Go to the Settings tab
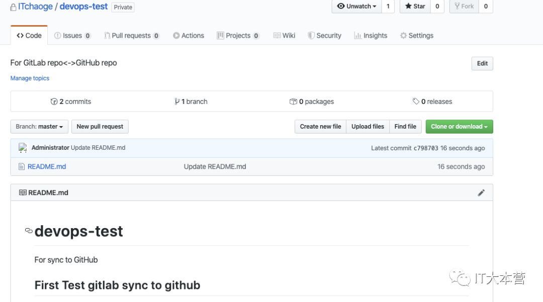 pyautogui.click(x=416, y=36)
